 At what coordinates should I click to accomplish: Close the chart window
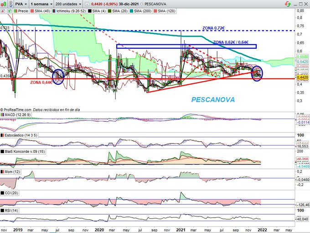[305, 4]
